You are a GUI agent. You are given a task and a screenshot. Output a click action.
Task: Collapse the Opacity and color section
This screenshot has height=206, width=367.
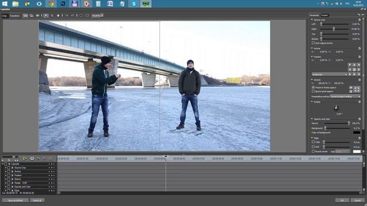(312, 119)
